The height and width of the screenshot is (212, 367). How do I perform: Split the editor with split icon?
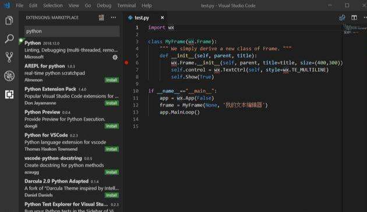tap(354, 18)
